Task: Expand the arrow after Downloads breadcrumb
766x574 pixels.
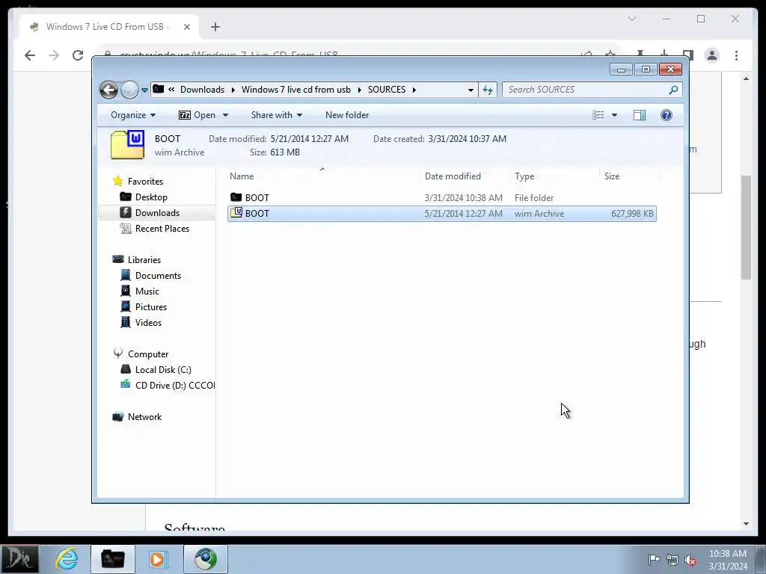Action: coord(233,90)
